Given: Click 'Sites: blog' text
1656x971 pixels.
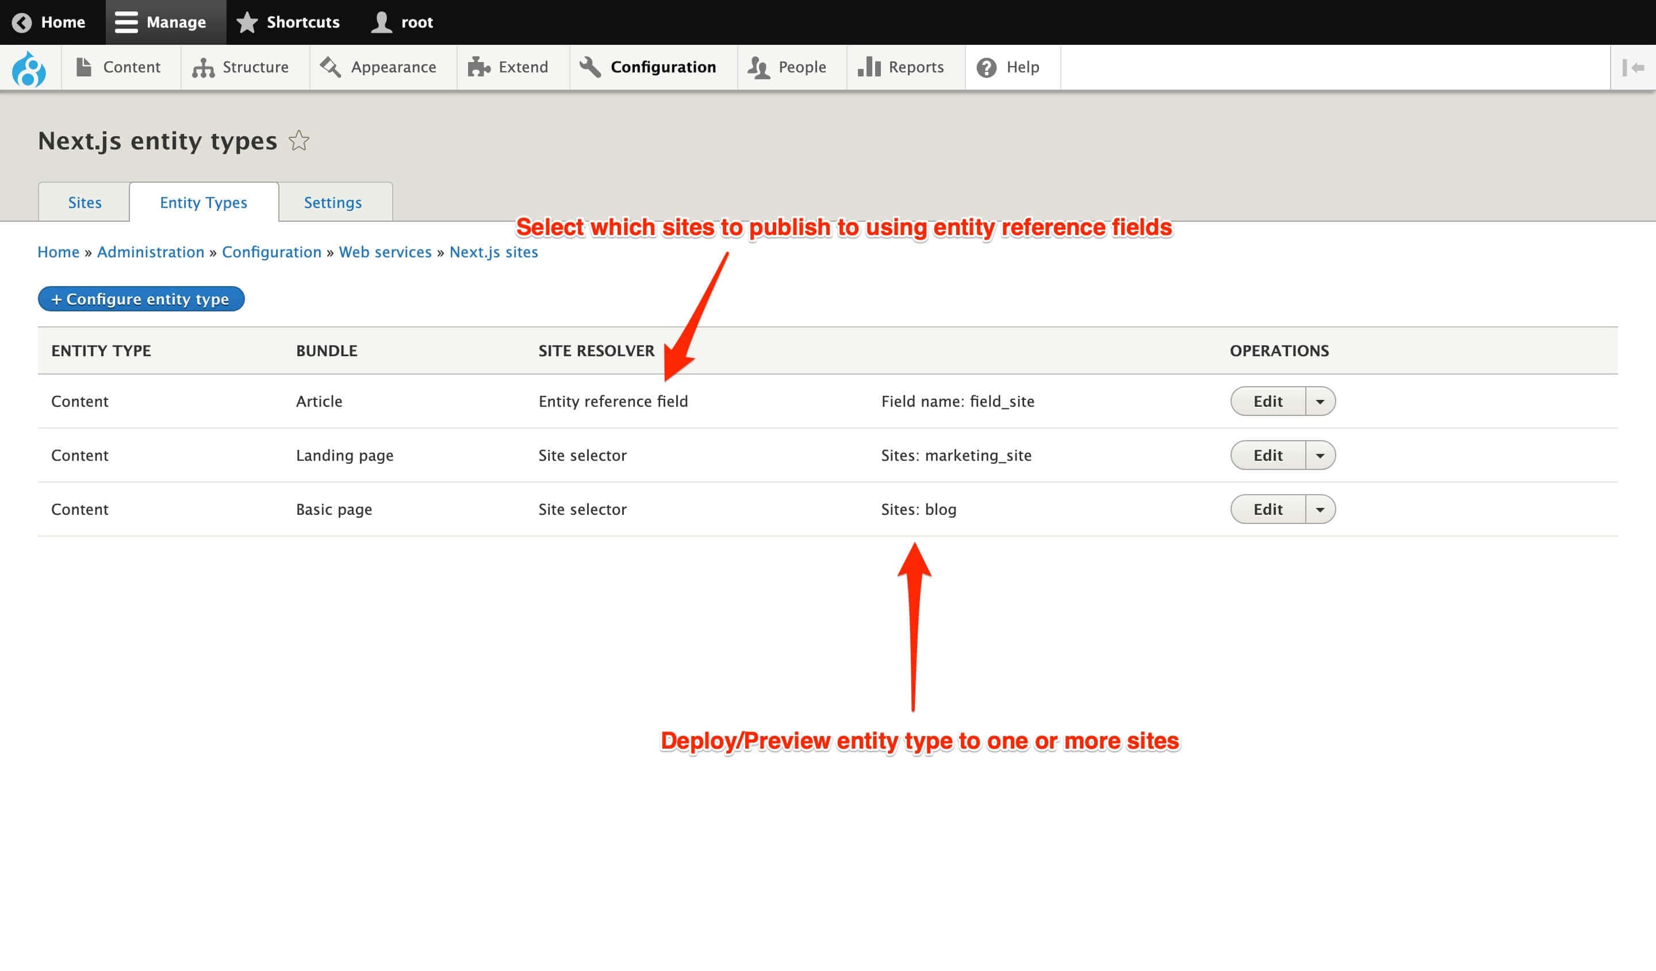Looking at the screenshot, I should pos(919,509).
